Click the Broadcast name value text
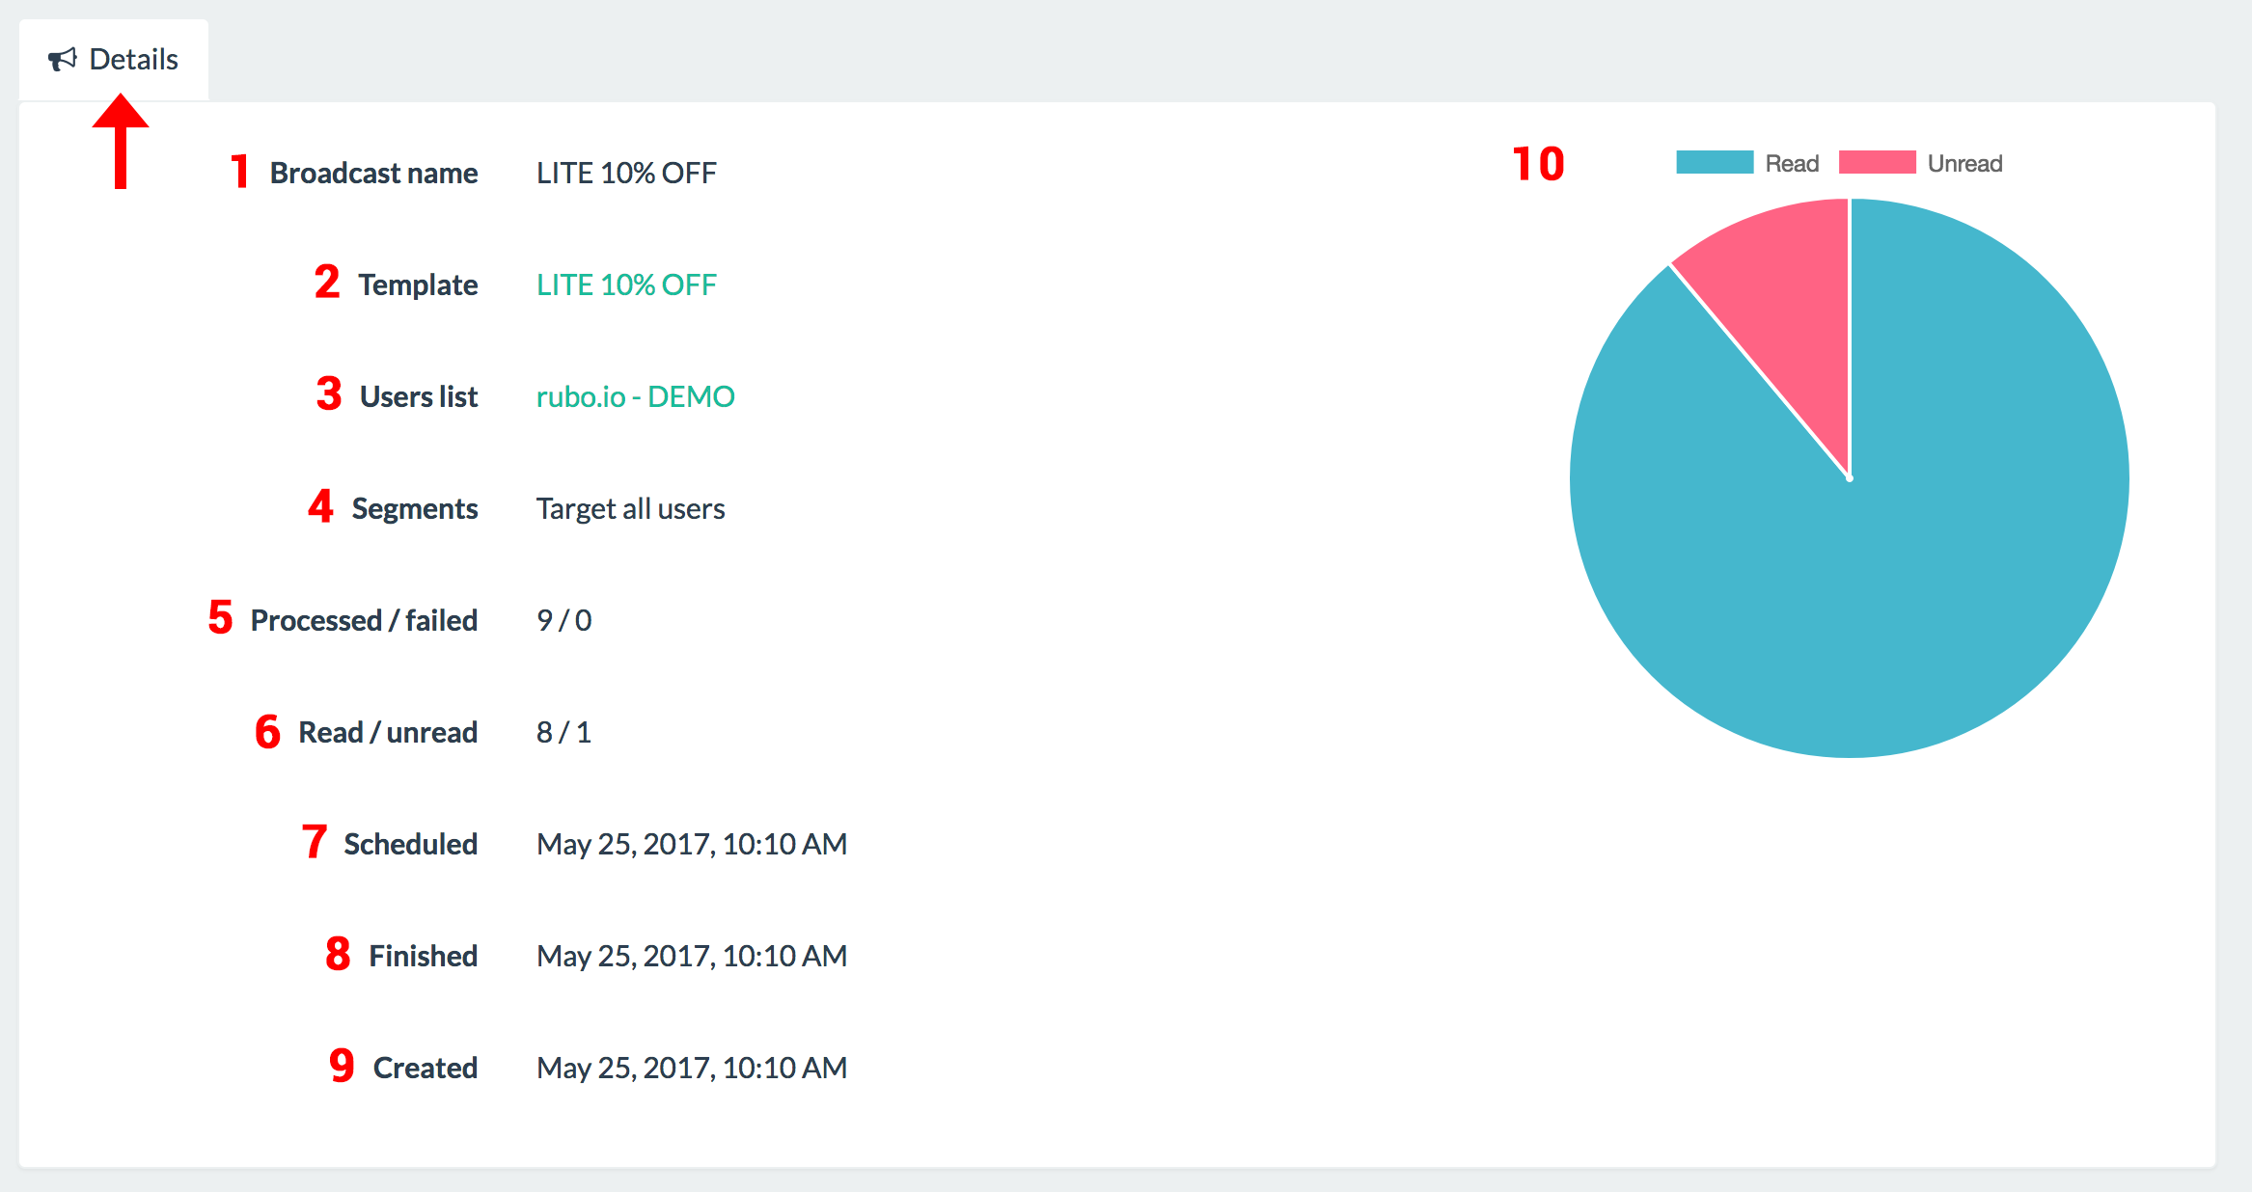 coord(626,173)
